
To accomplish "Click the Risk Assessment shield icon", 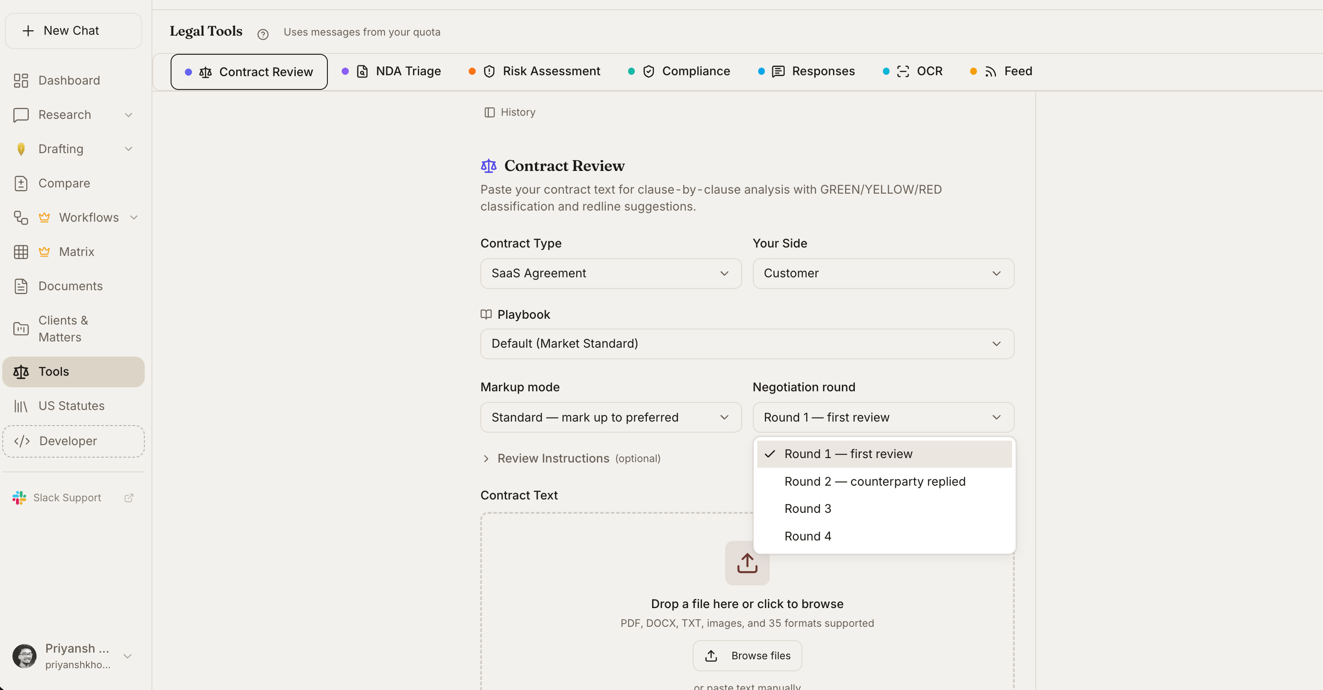I will pyautogui.click(x=490, y=71).
